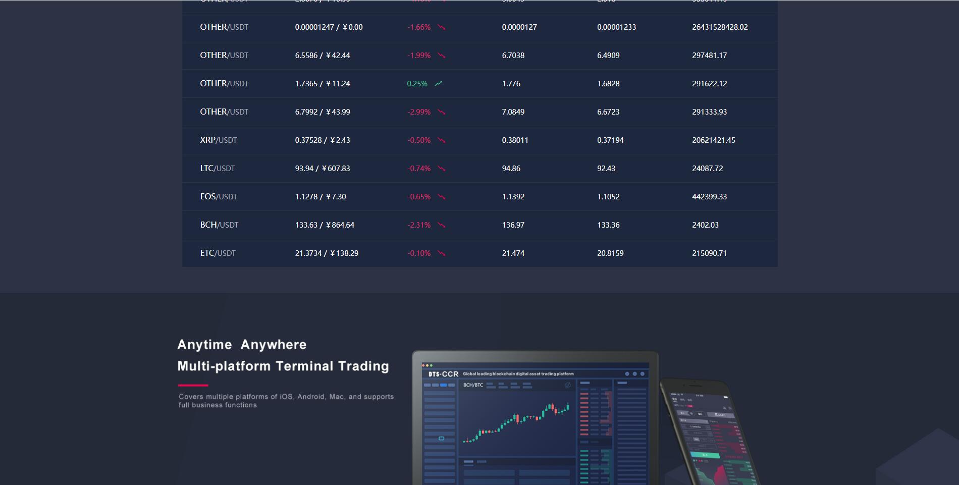Open the XRP/USDT trading pair
This screenshot has height=485, width=959.
point(218,140)
